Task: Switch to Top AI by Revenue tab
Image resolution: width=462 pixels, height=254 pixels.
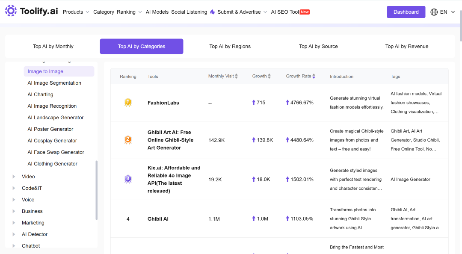Action: pyautogui.click(x=407, y=46)
